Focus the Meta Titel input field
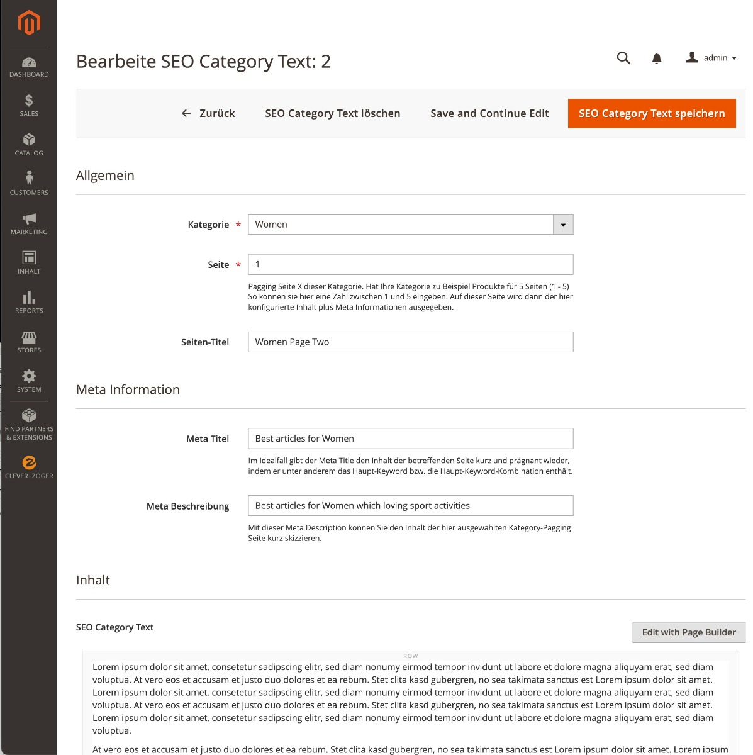Screen dimensions: 753x755 (411, 439)
